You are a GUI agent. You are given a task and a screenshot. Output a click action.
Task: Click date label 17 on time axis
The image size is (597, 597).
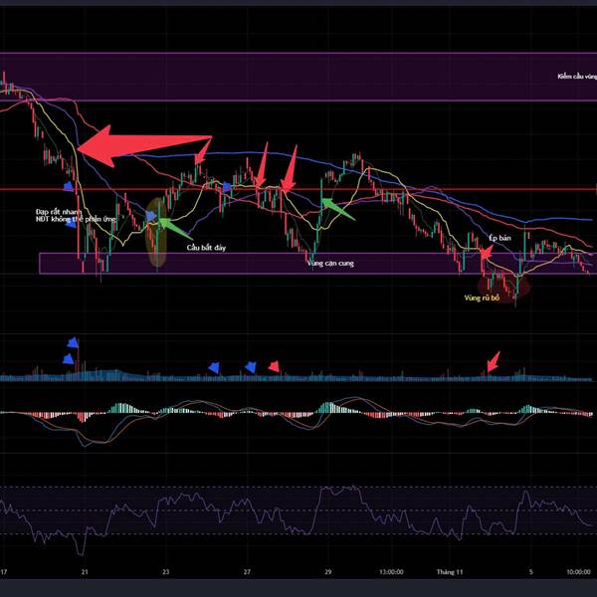click(x=3, y=572)
